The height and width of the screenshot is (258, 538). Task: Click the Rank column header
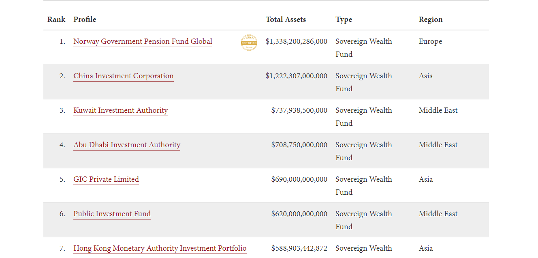(56, 19)
